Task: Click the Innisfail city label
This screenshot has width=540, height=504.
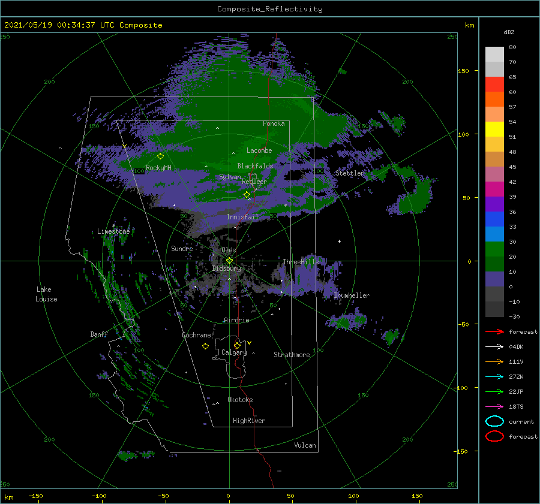Action: (x=242, y=217)
